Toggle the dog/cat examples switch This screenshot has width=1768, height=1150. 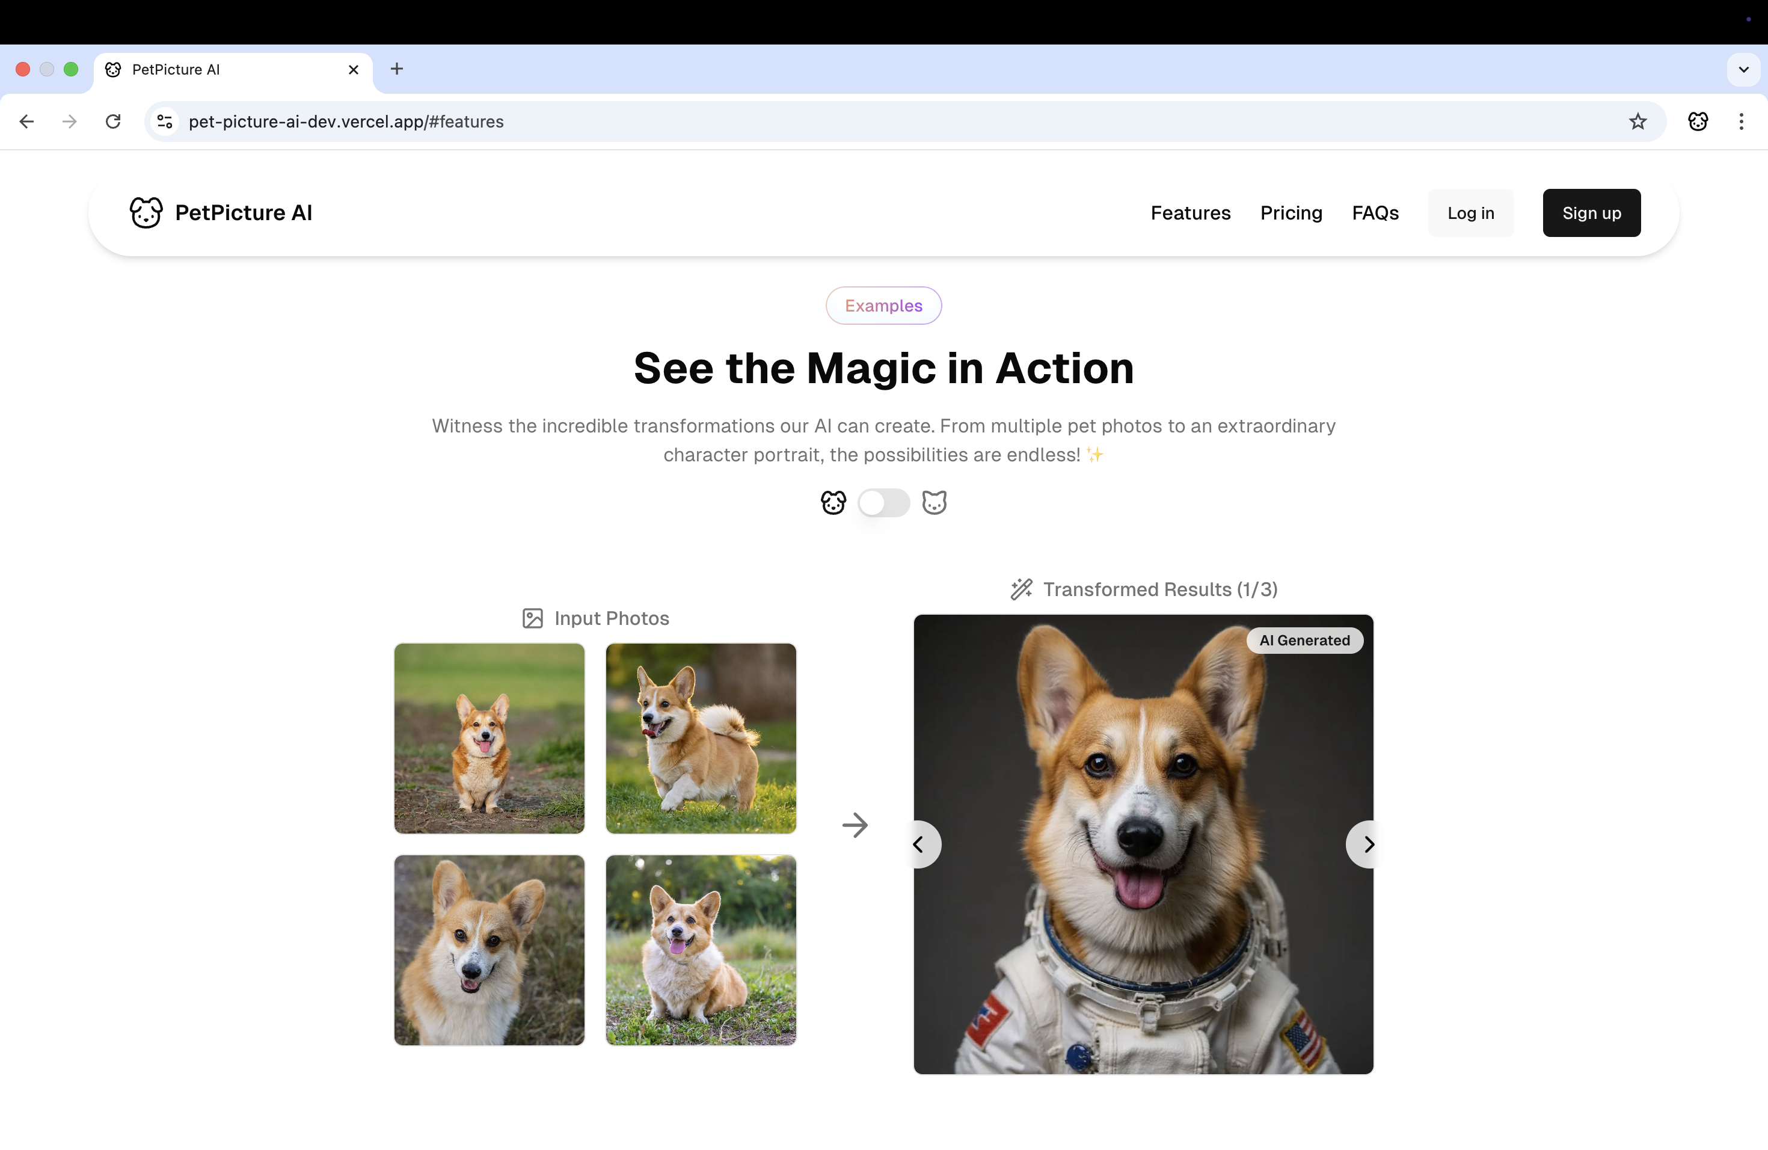pos(883,503)
